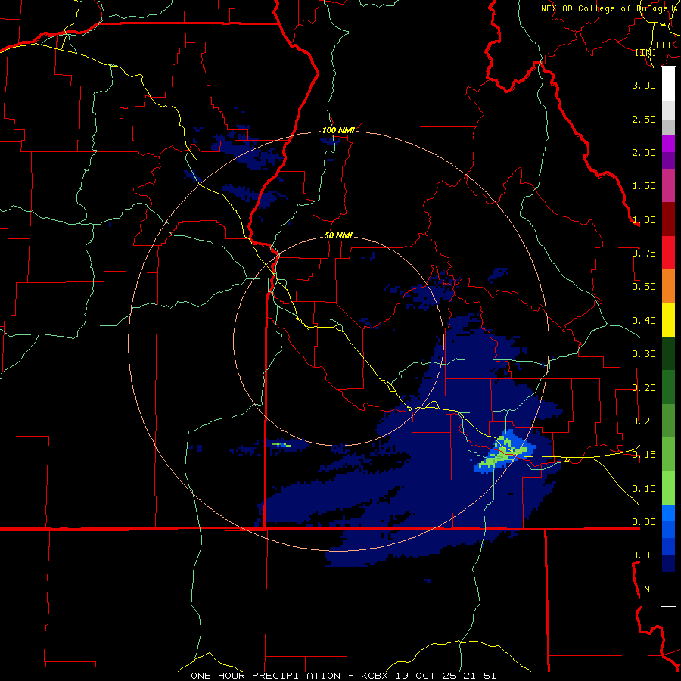Select the dark green swatch beside 0.30

[668, 353]
